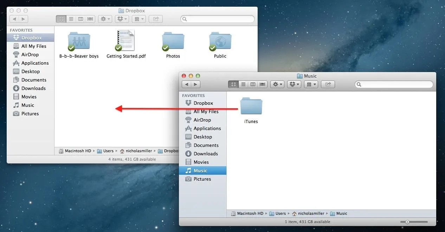Image resolution: width=445 pixels, height=232 pixels.
Task: Click the Share button in Music window
Action: [x=328, y=84]
